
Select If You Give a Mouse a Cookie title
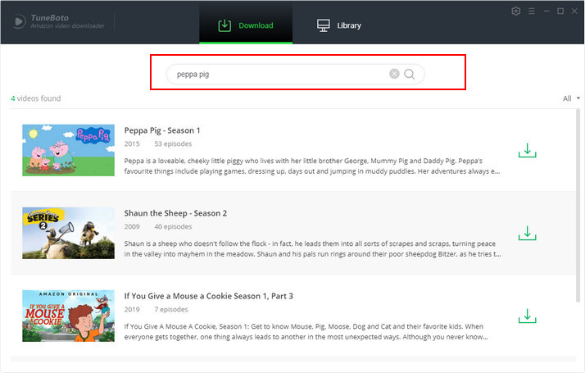tap(209, 296)
